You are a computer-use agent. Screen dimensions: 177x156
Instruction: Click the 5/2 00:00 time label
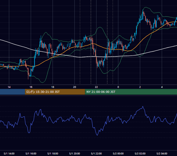[x=118, y=153]
